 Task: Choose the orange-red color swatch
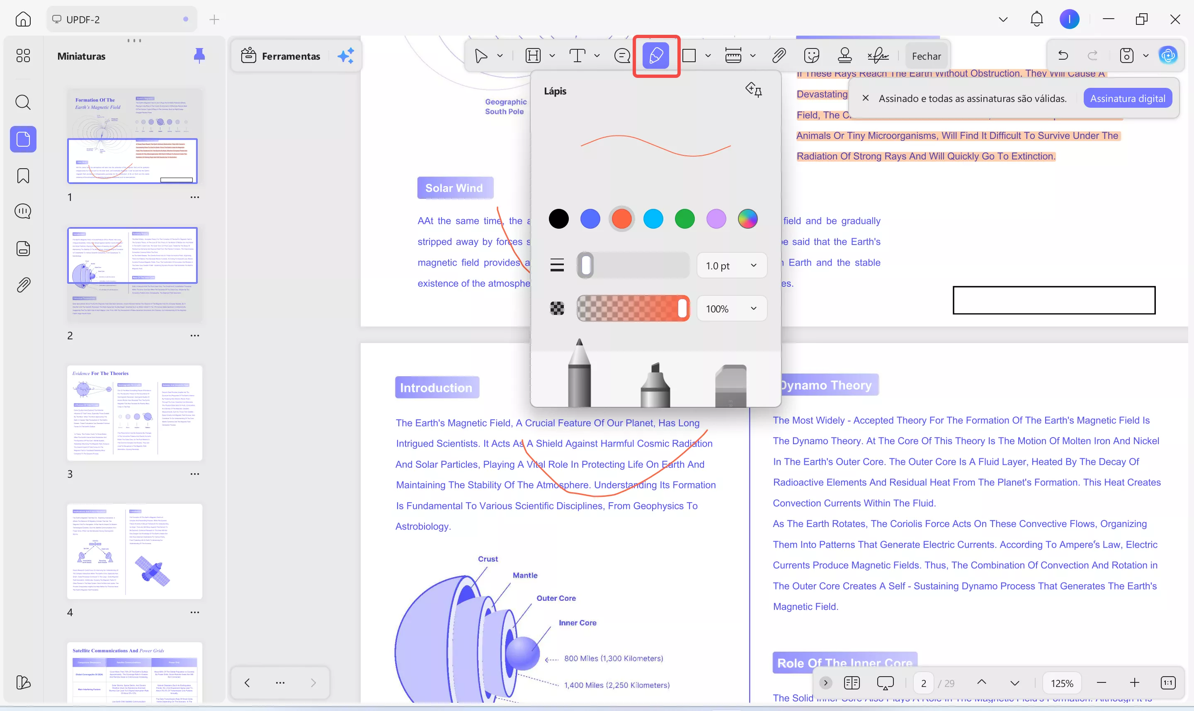coord(622,219)
